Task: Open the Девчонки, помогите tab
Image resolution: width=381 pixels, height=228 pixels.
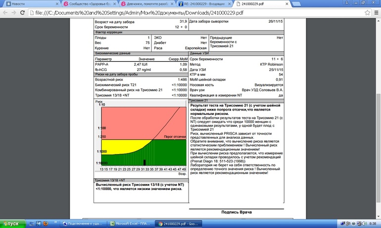Action: click(x=146, y=4)
